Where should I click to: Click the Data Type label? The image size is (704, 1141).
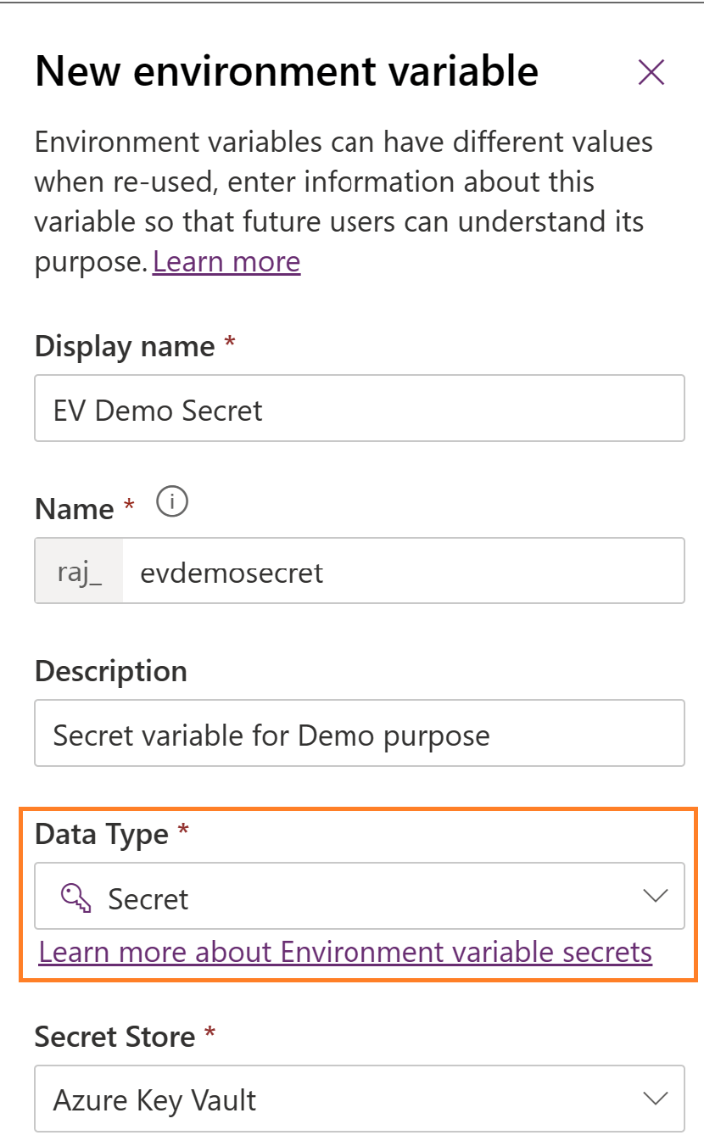click(102, 834)
